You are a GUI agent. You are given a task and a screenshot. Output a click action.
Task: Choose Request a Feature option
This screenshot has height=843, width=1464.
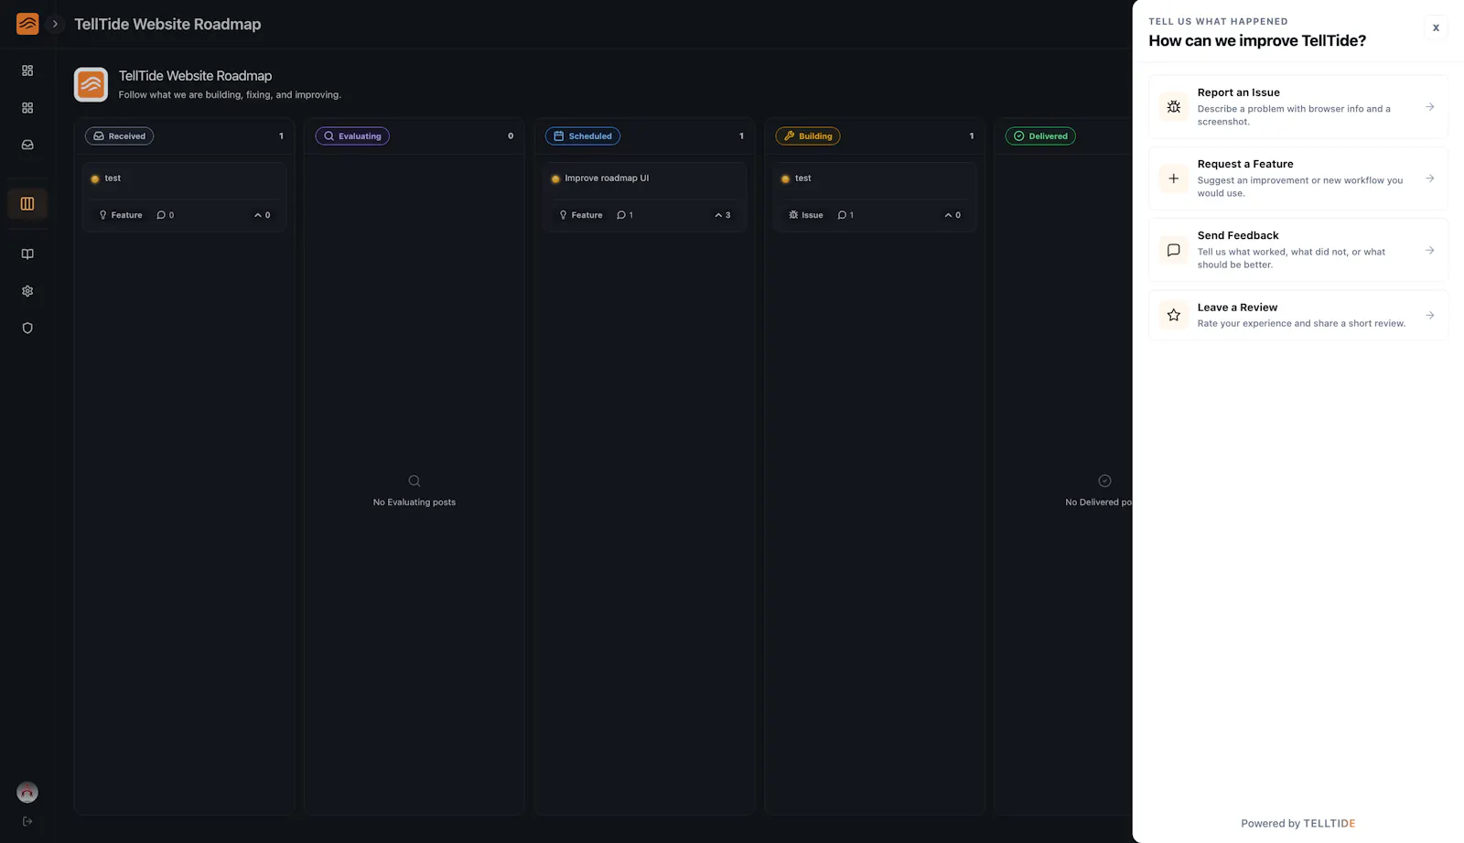point(1297,178)
